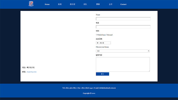Click the 电话 phone input field
Screen dimensions: 178x100
click(123, 27)
